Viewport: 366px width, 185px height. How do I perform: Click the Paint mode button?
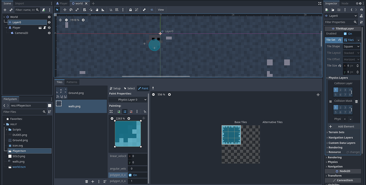[x=143, y=89]
